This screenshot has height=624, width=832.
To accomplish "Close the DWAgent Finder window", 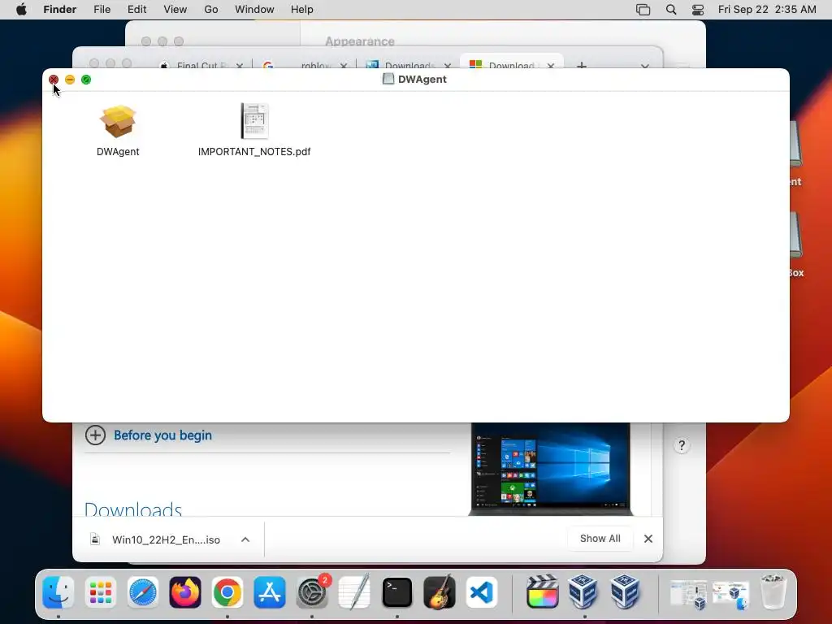I will click(54, 80).
